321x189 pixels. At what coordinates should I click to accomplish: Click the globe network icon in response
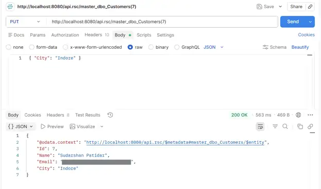[298, 115]
